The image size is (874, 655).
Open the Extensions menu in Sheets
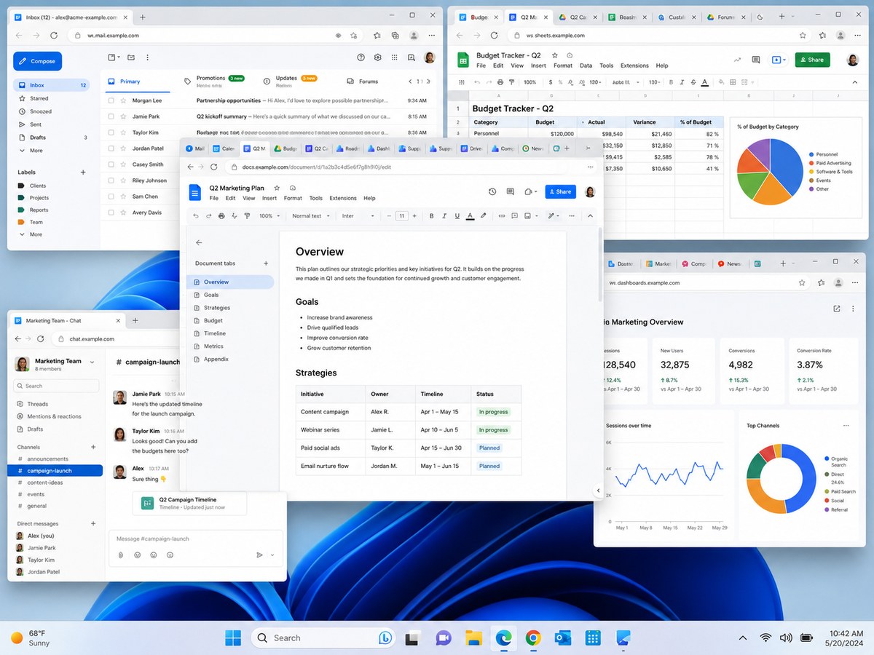click(634, 65)
